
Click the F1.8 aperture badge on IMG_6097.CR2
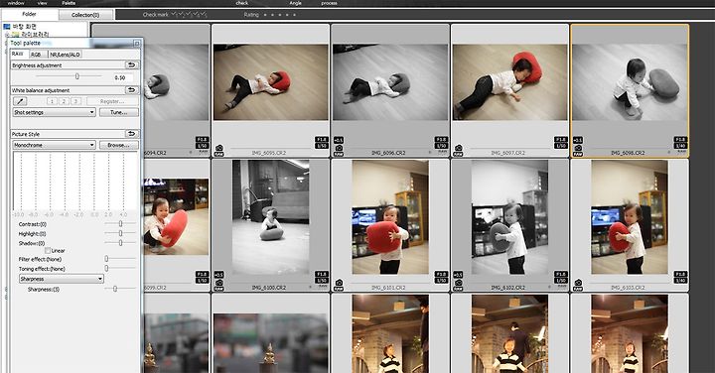pos(560,139)
